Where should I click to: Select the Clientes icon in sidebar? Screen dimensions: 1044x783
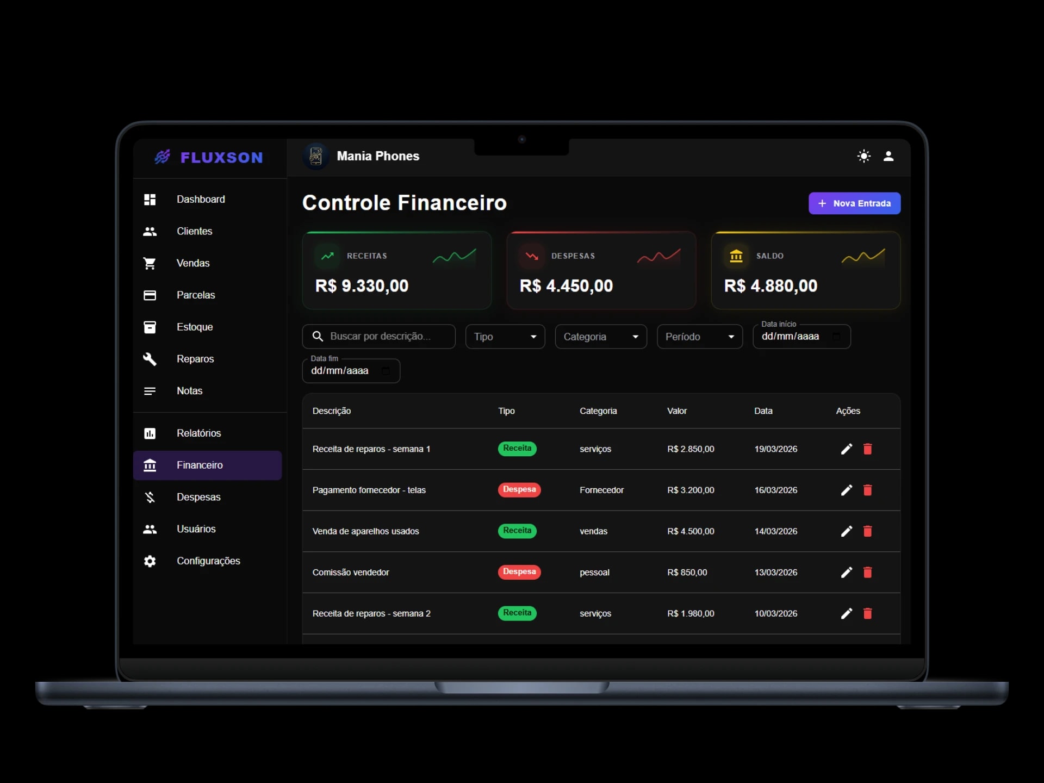click(150, 231)
